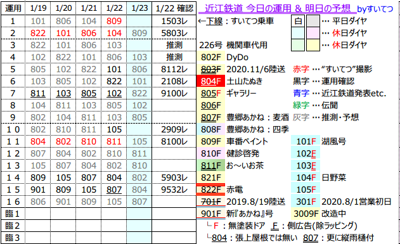Screen dimensions: 400x244
Task: Select the 810F 健診啓発 entry
Action: (228, 153)
